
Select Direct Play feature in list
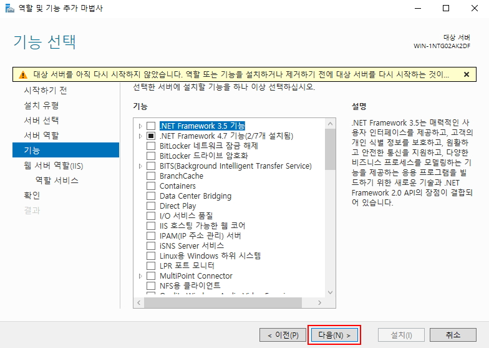(x=178, y=206)
